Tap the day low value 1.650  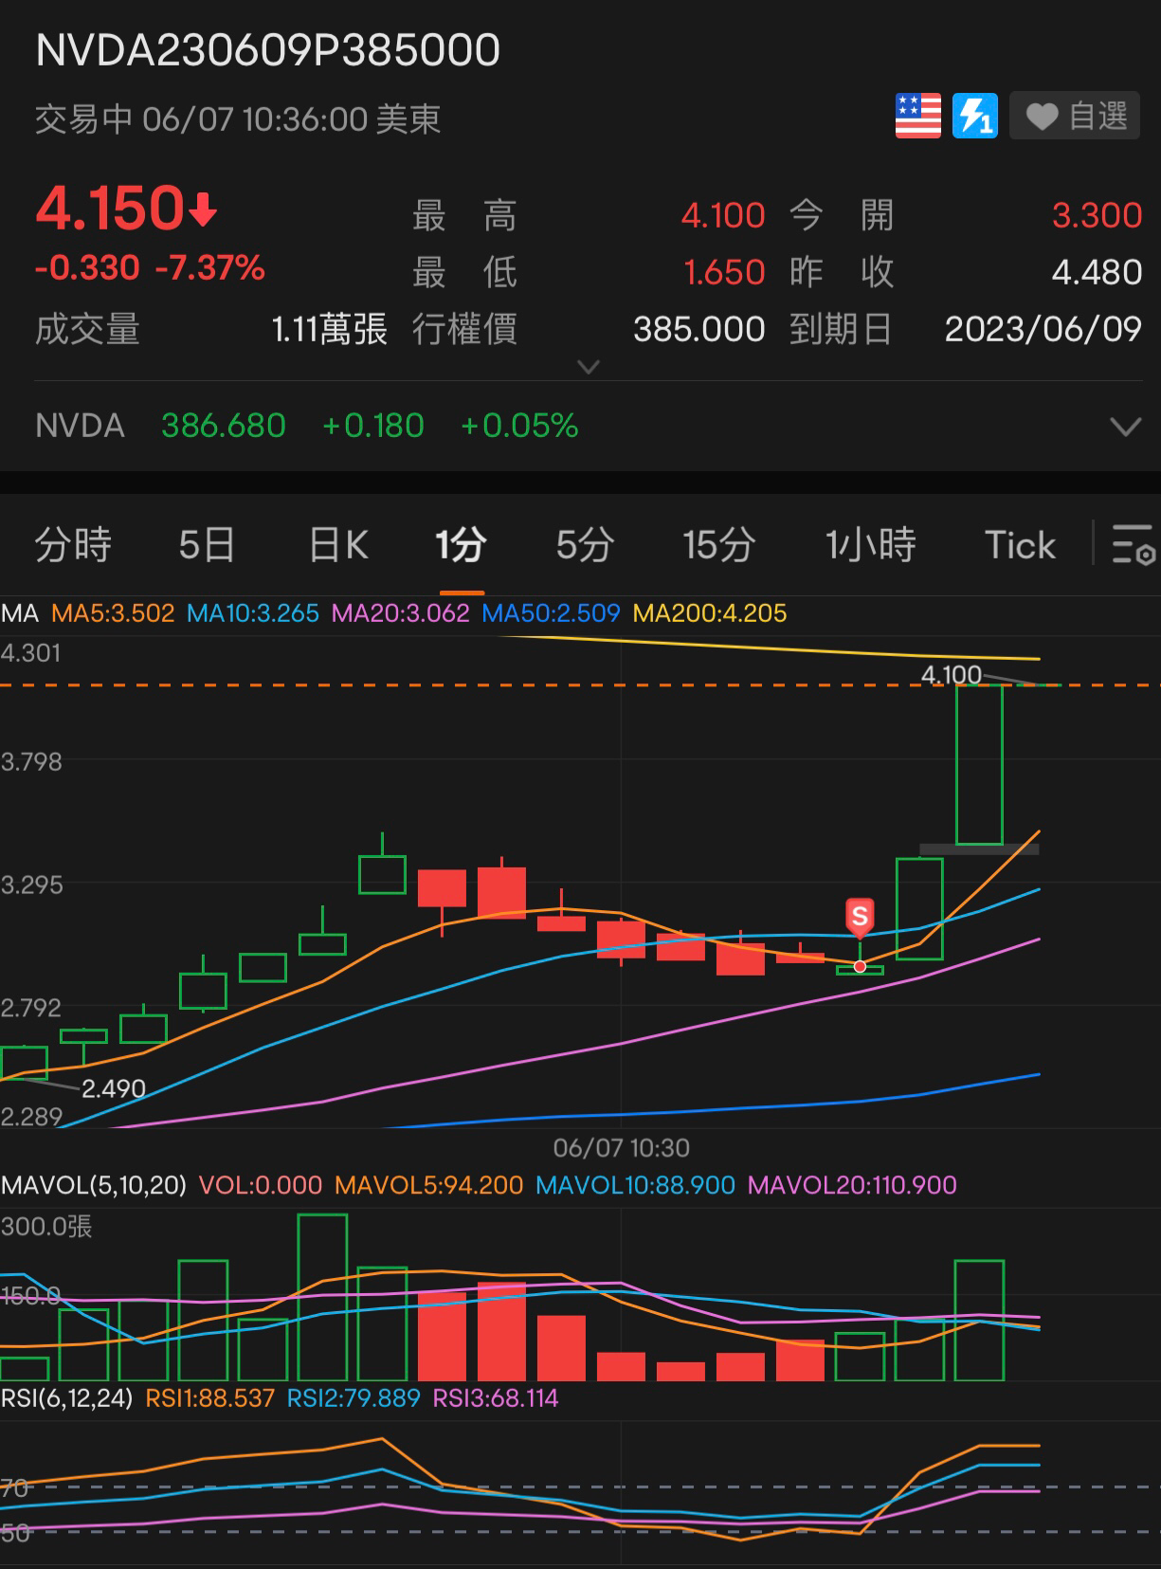click(x=724, y=273)
